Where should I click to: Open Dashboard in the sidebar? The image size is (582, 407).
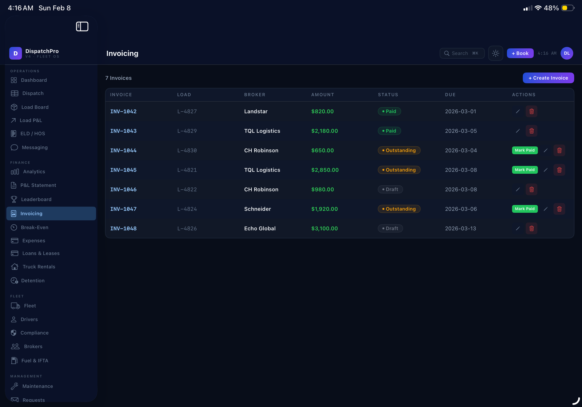(x=33, y=80)
